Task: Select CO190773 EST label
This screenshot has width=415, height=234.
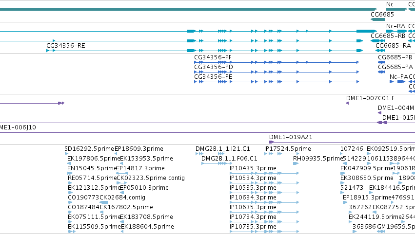Action: 83,198
